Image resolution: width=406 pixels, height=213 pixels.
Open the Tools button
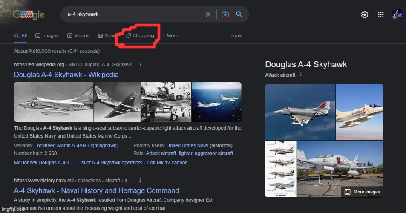[236, 35]
